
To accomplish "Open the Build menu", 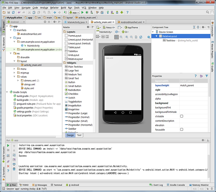I will pos(63,8).
